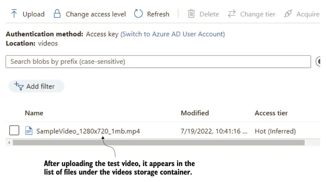Click the Delete trash can icon

(191, 14)
